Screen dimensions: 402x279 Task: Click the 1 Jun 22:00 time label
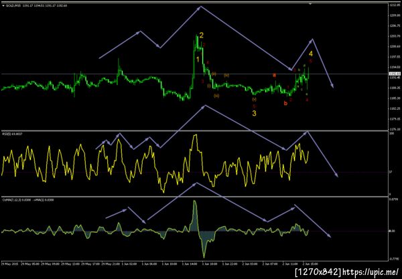(230, 264)
